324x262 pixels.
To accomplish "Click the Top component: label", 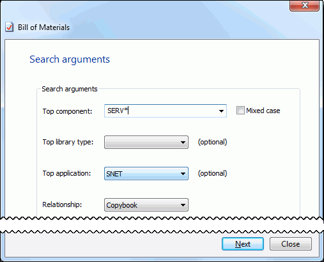I will (x=67, y=111).
